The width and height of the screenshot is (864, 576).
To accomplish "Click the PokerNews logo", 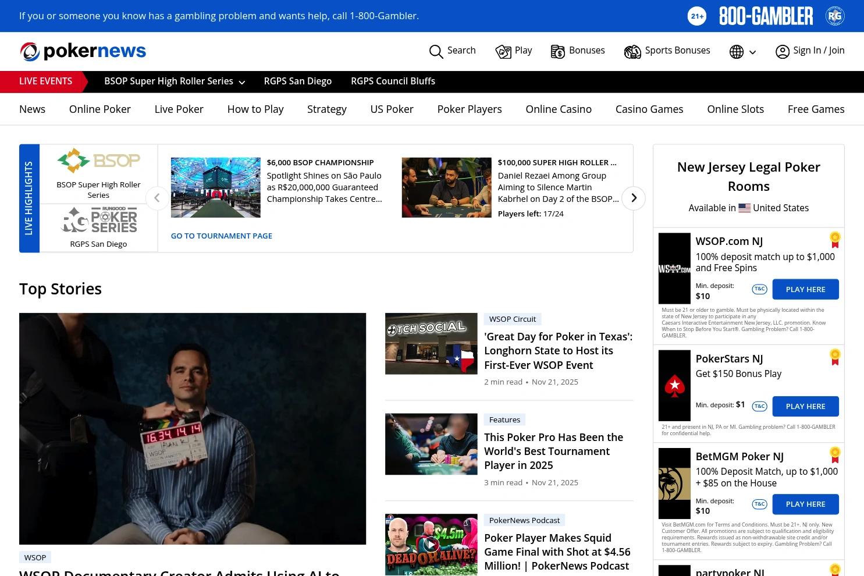I will 83,51.
